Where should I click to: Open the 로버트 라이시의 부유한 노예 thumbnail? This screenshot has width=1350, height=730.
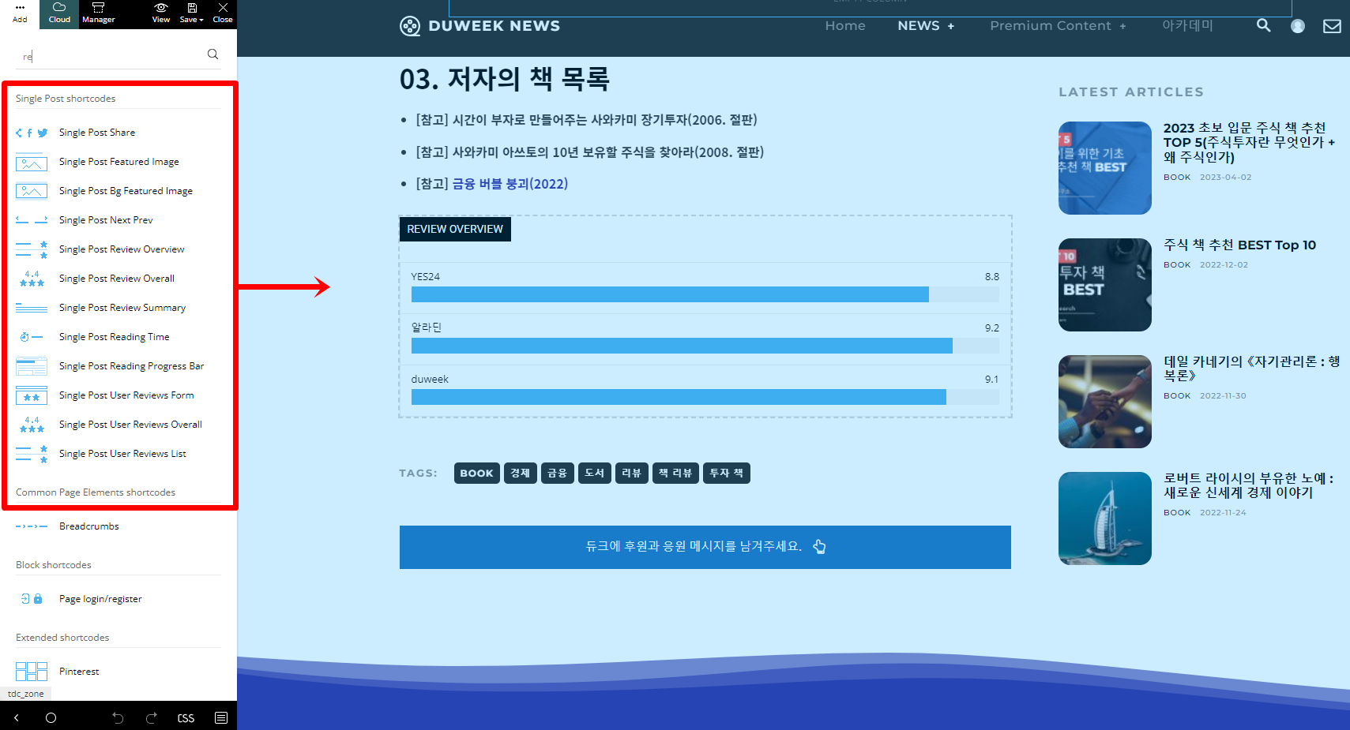(x=1105, y=518)
